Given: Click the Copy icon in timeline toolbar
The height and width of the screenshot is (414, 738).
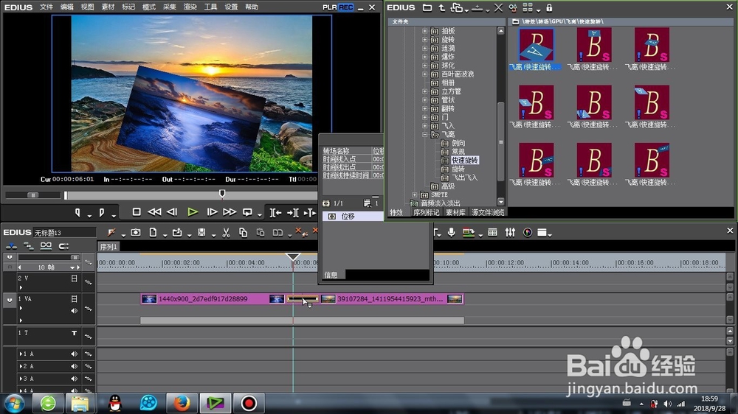Looking at the screenshot, I should coord(243,232).
